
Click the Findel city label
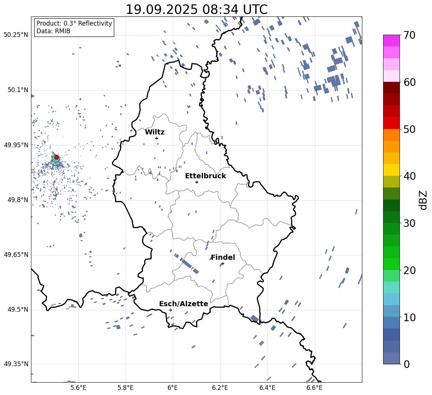click(x=223, y=257)
